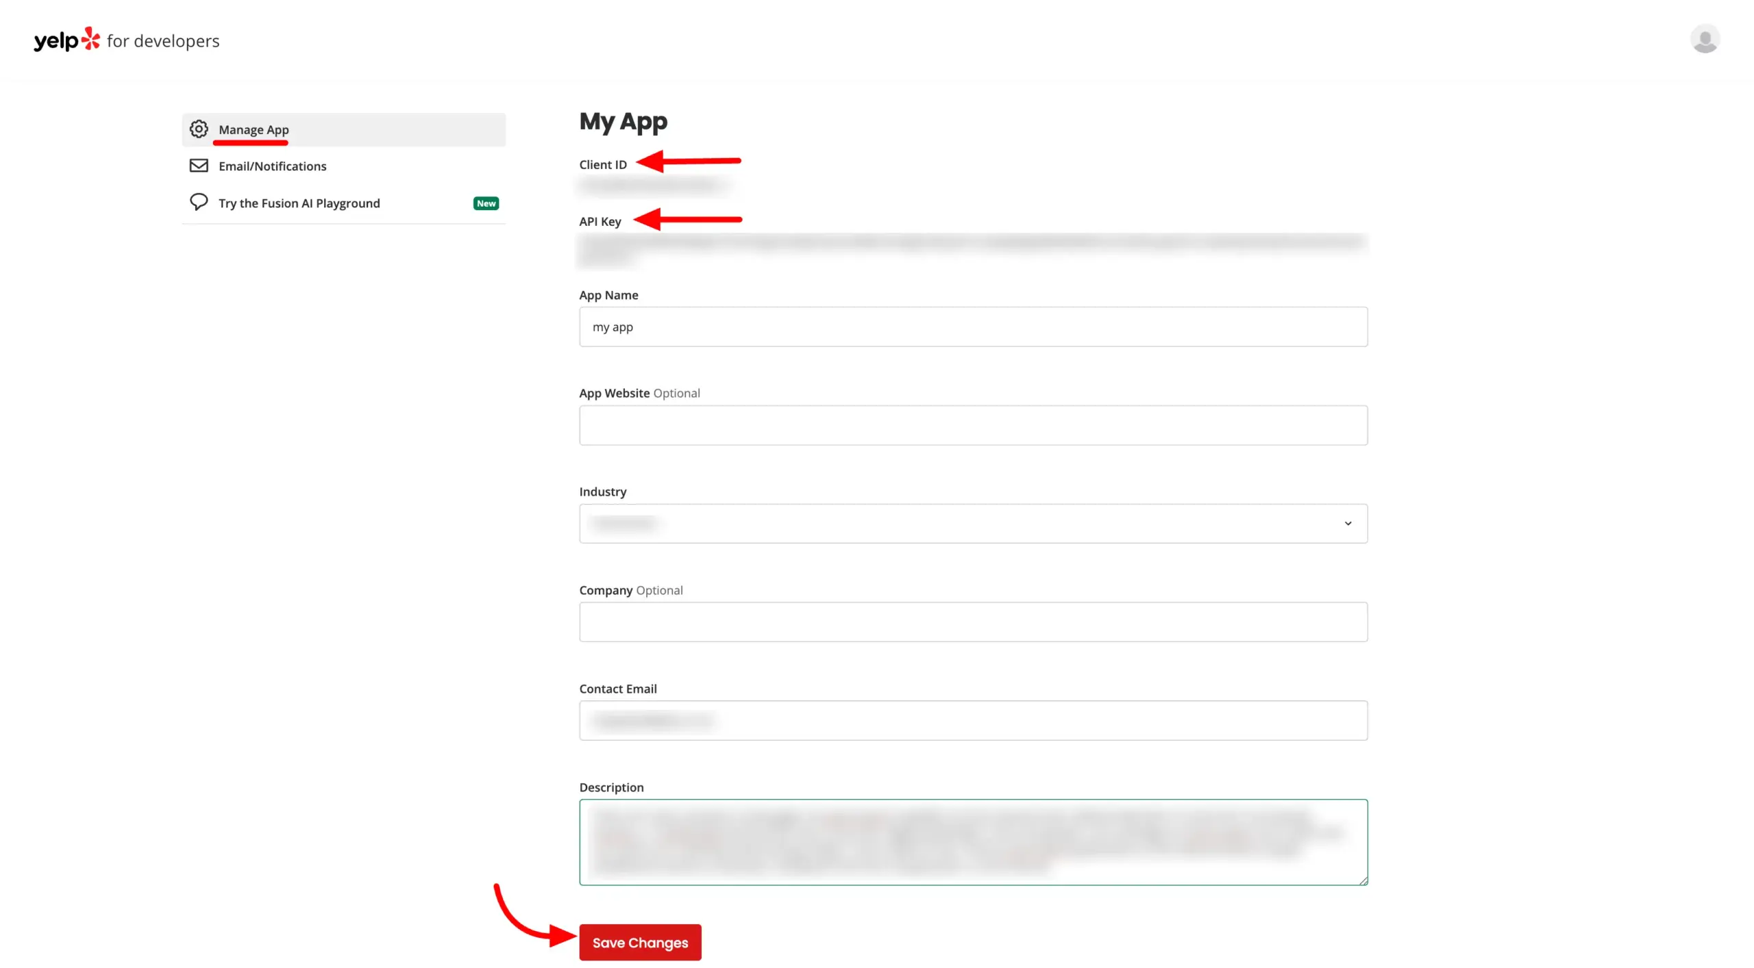Click into the Company field
This screenshot has width=1754, height=968.
pos(973,622)
